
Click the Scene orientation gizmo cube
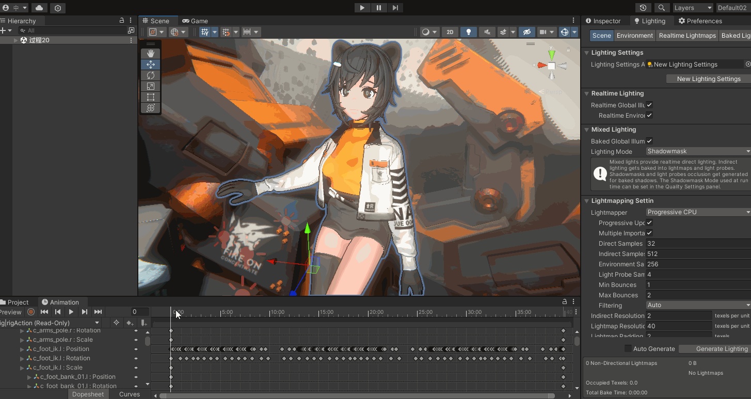(x=551, y=66)
